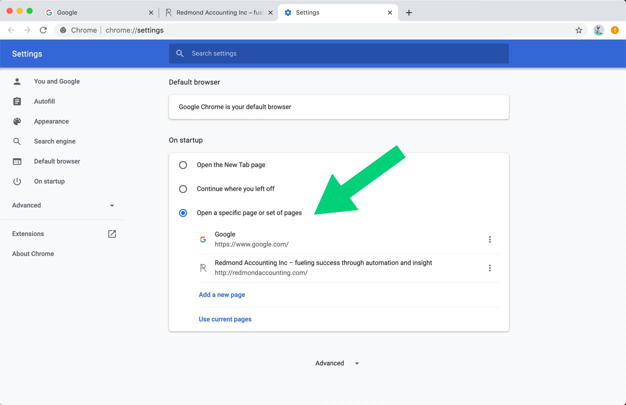Select the Default browser sidebar icon

[17, 161]
